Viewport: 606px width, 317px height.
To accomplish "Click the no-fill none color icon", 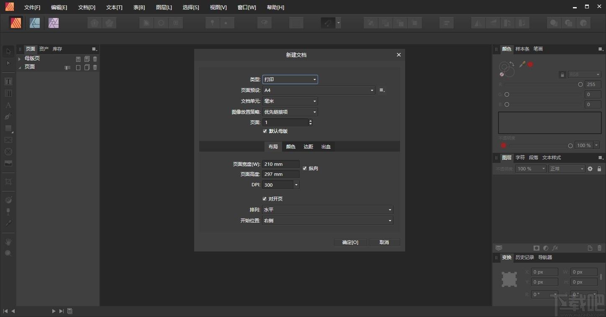I will [502, 74].
